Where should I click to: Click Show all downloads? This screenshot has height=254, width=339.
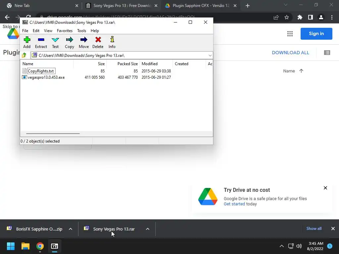314,229
